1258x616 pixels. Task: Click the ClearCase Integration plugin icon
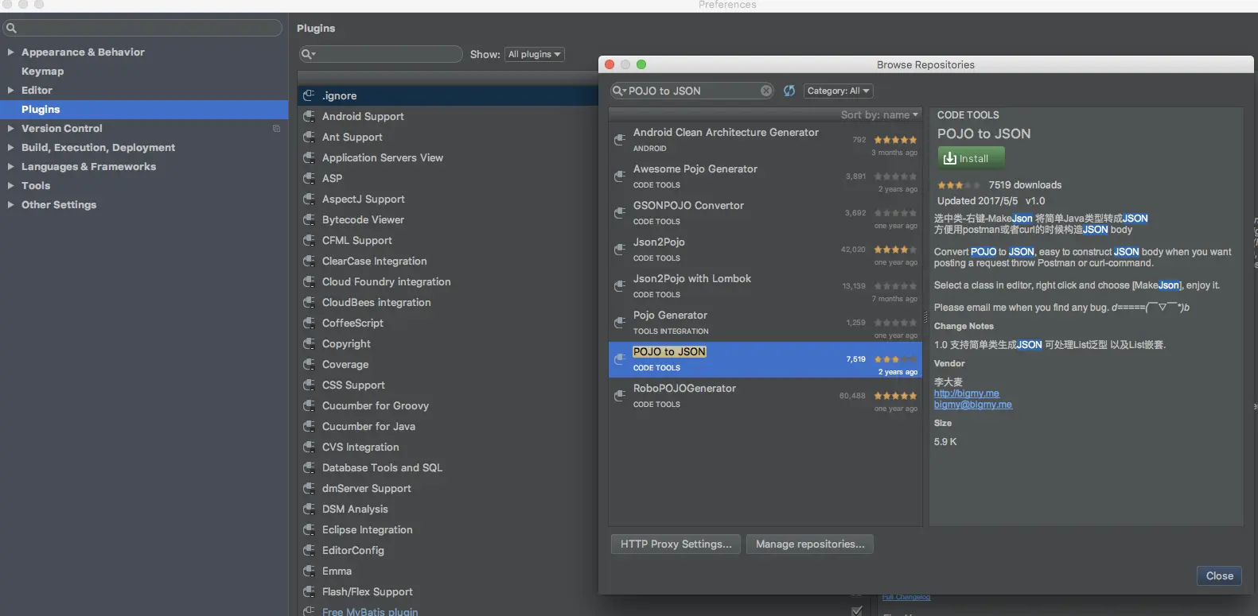coord(309,261)
